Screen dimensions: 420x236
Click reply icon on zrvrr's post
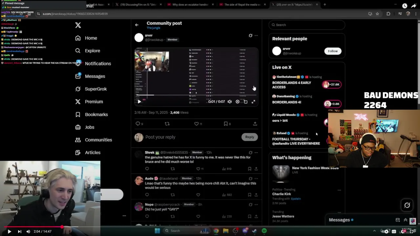click(x=138, y=124)
